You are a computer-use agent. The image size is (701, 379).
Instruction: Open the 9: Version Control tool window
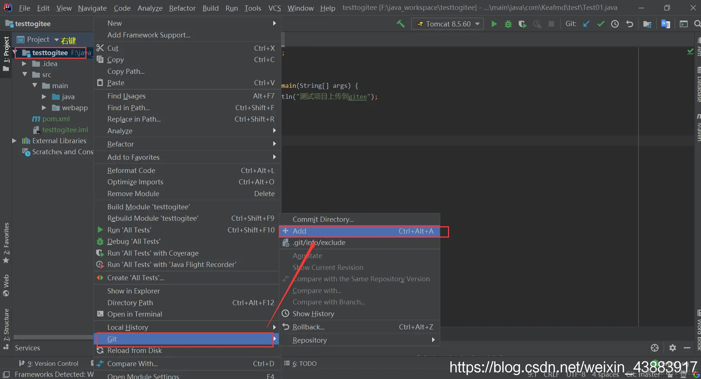point(49,364)
